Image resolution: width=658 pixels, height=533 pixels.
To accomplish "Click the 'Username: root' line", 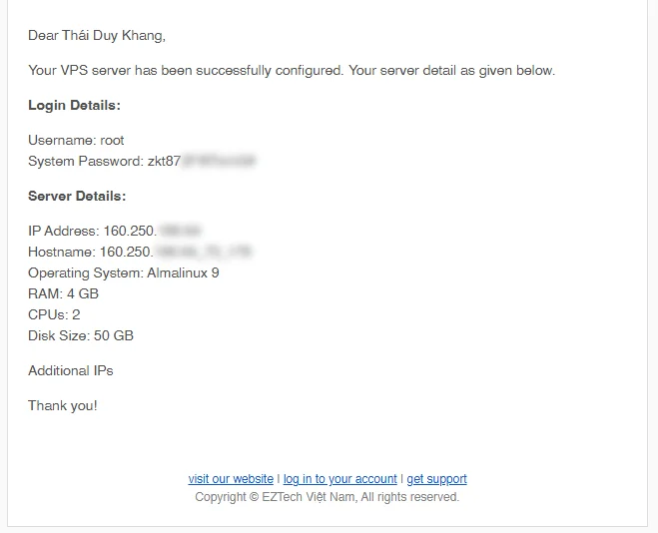I will (x=76, y=140).
